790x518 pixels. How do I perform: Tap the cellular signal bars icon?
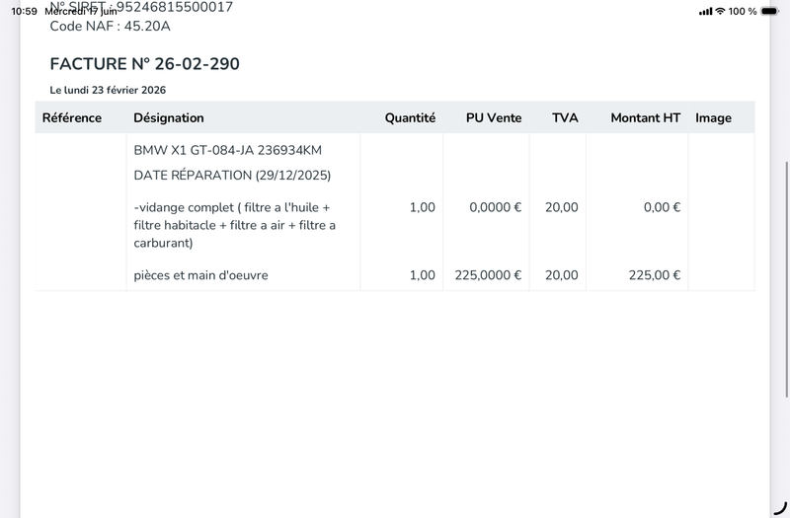click(x=705, y=11)
